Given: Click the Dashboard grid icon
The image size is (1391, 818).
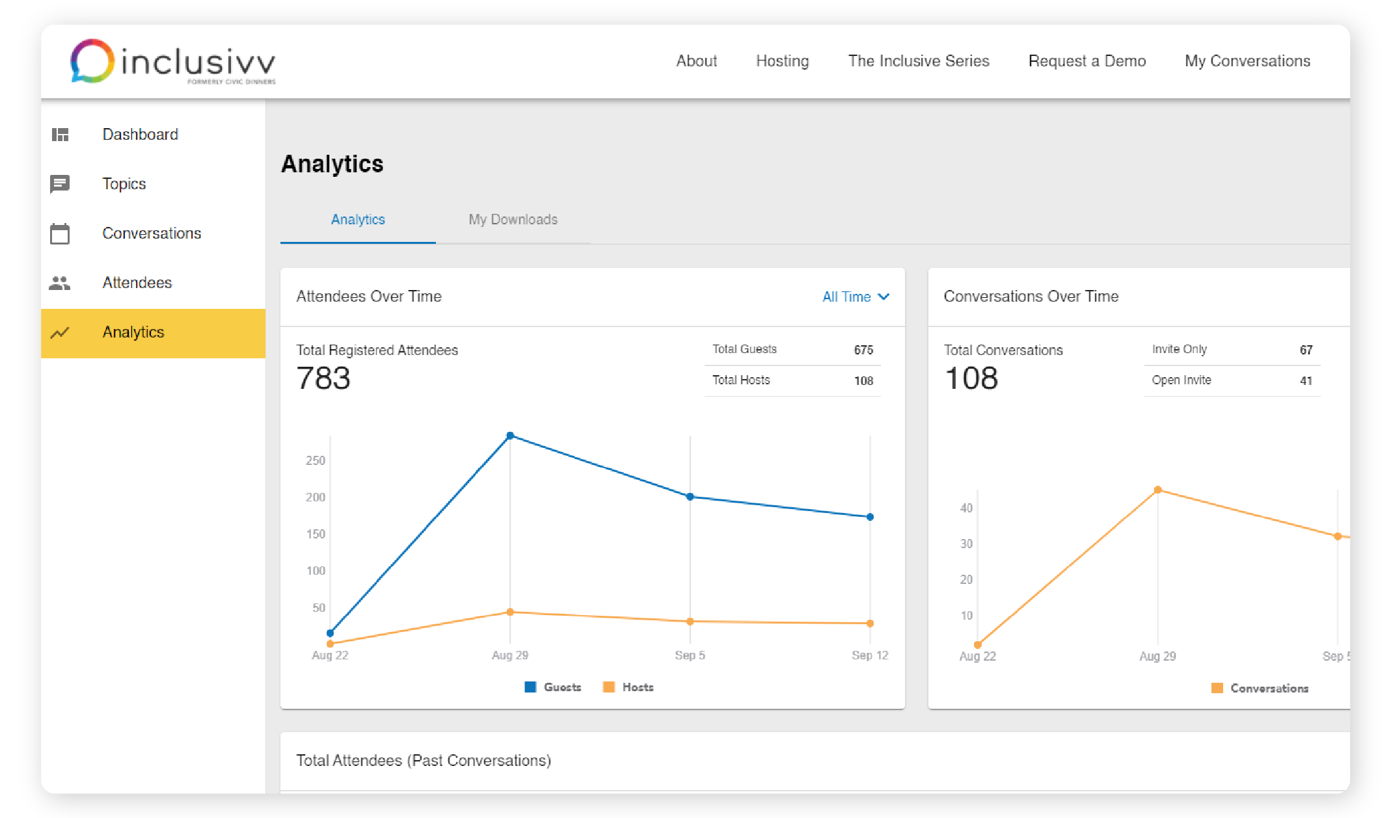Looking at the screenshot, I should 60,135.
